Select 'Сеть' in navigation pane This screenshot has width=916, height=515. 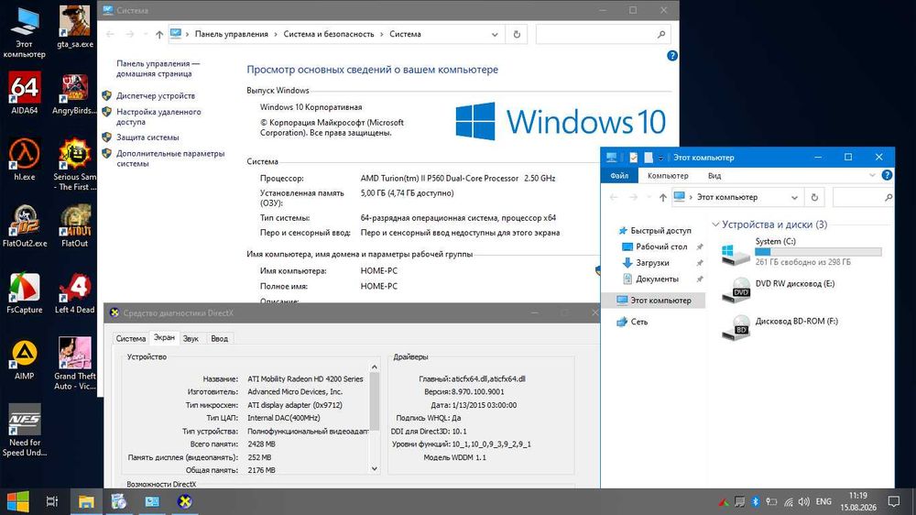tap(638, 322)
